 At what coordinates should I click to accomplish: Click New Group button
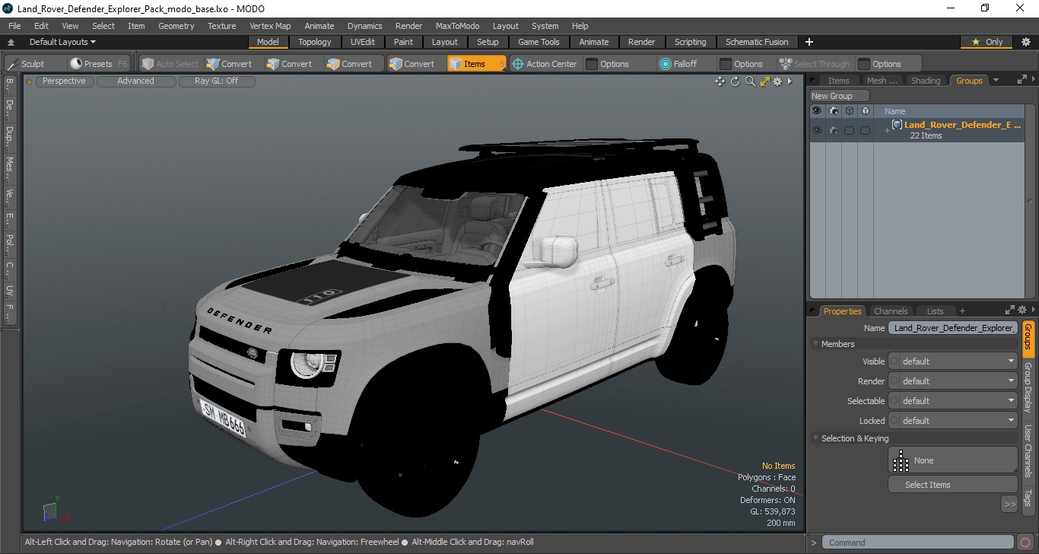click(x=839, y=96)
